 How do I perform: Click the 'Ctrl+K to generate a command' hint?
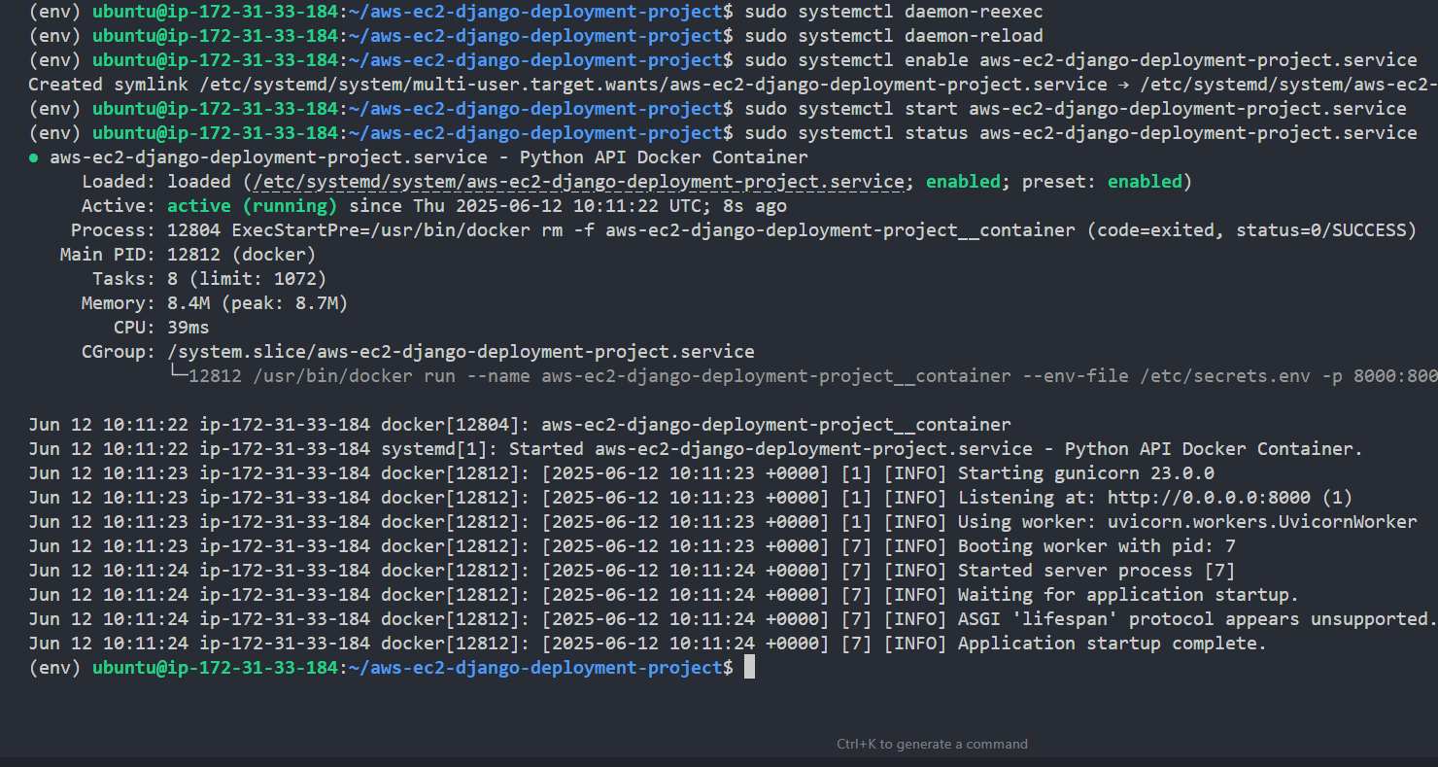click(x=932, y=744)
